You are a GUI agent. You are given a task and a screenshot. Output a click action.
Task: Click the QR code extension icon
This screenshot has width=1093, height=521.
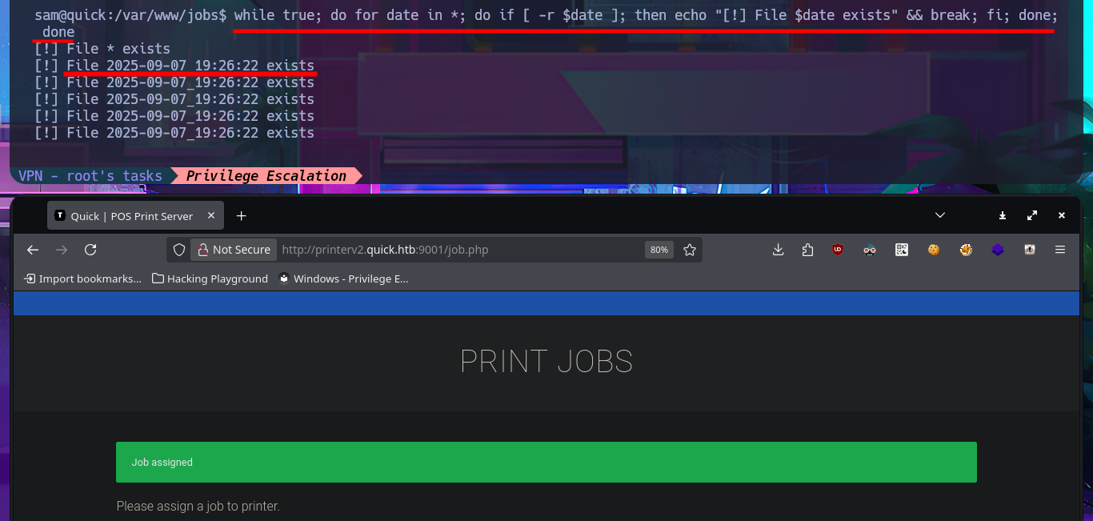[902, 250]
